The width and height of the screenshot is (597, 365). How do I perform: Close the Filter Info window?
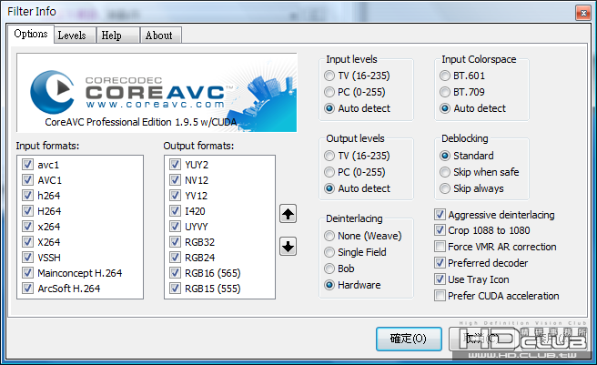[x=583, y=14]
